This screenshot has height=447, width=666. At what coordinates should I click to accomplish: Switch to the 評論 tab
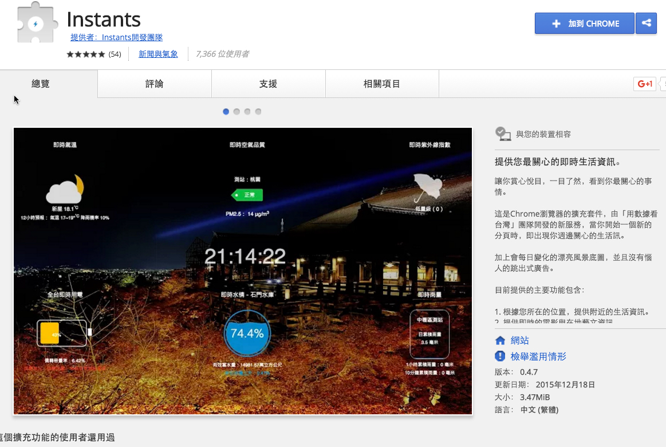pos(154,83)
